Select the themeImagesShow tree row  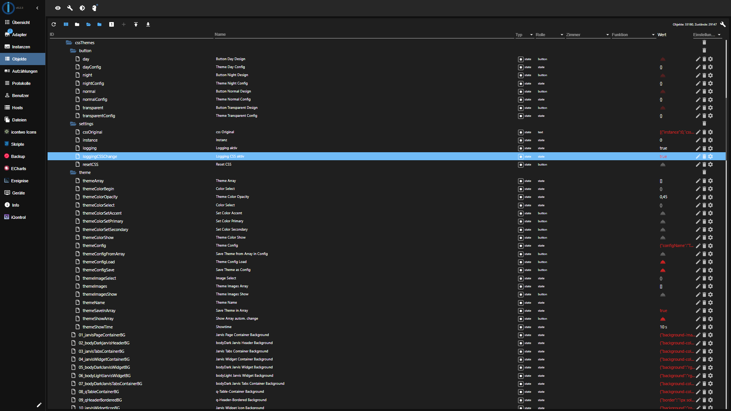386,295
